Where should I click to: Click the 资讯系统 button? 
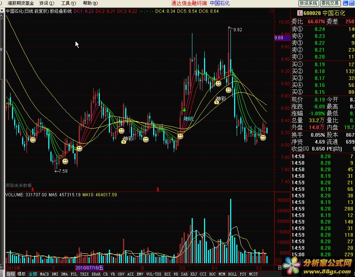309,3
